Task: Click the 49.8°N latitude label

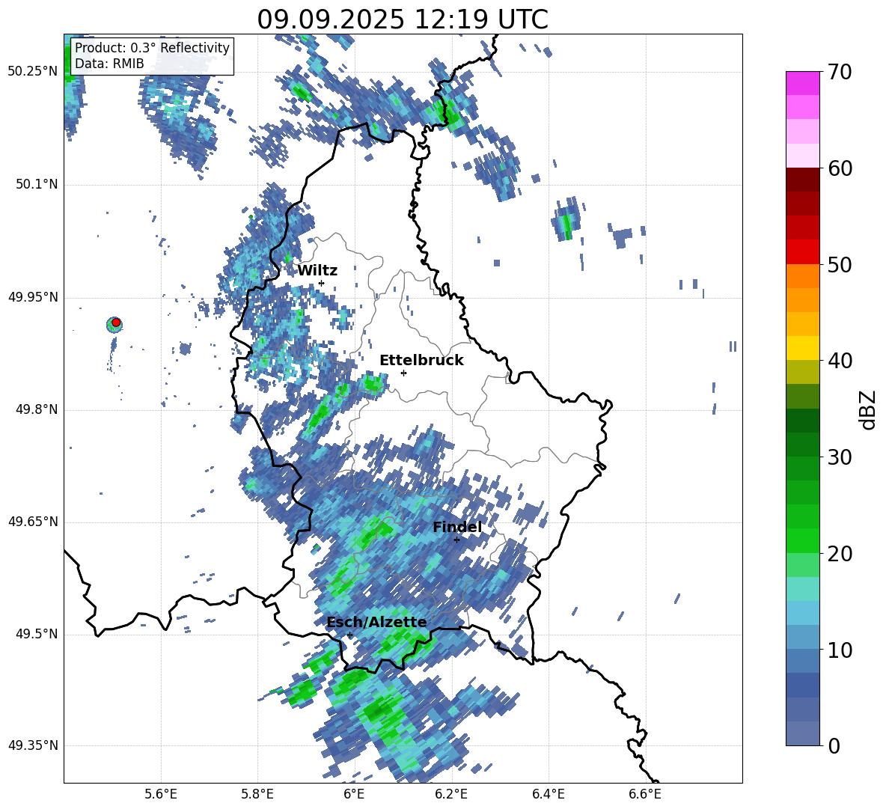Action: (x=37, y=409)
